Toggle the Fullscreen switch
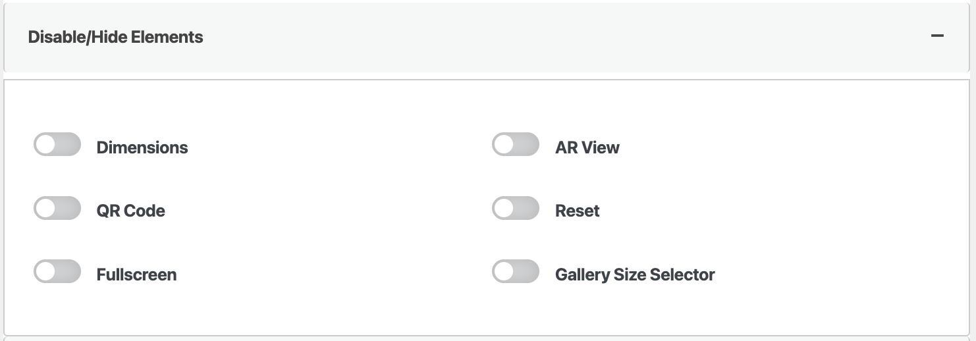Screen dimensions: 976x341 click(57, 272)
